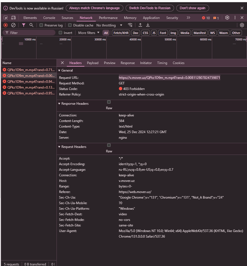Filter requests by Fetch/XHR
Image resolution: width=247 pixels, height=266 pixels.
coord(121,33)
